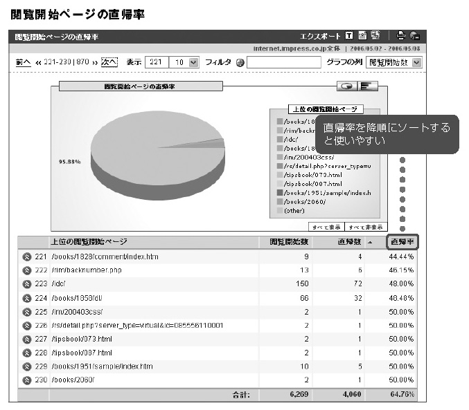Image resolution: width=469 pixels, height=410 pixels.
Task: Click row 227 drill-down icon
Action: point(27,339)
